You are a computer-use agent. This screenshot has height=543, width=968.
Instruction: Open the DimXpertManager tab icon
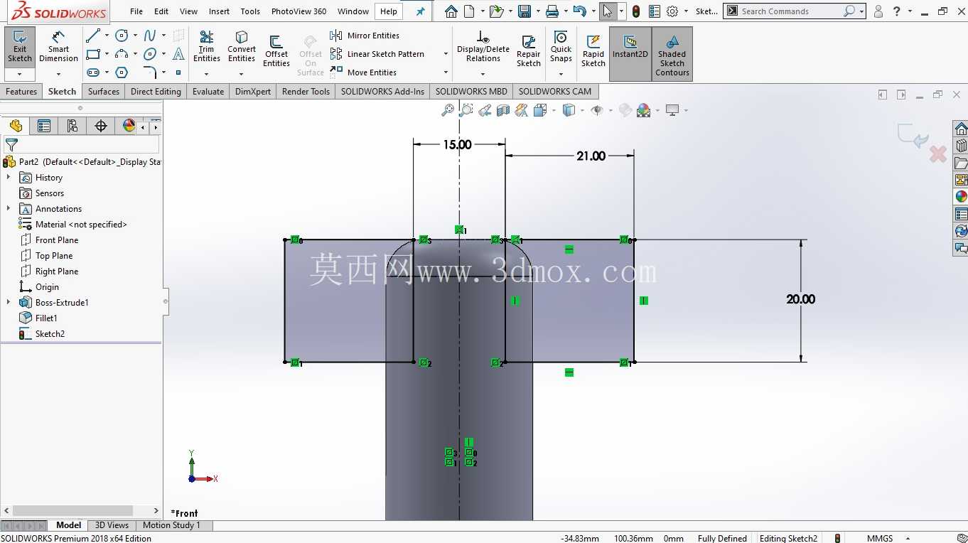[101, 126]
